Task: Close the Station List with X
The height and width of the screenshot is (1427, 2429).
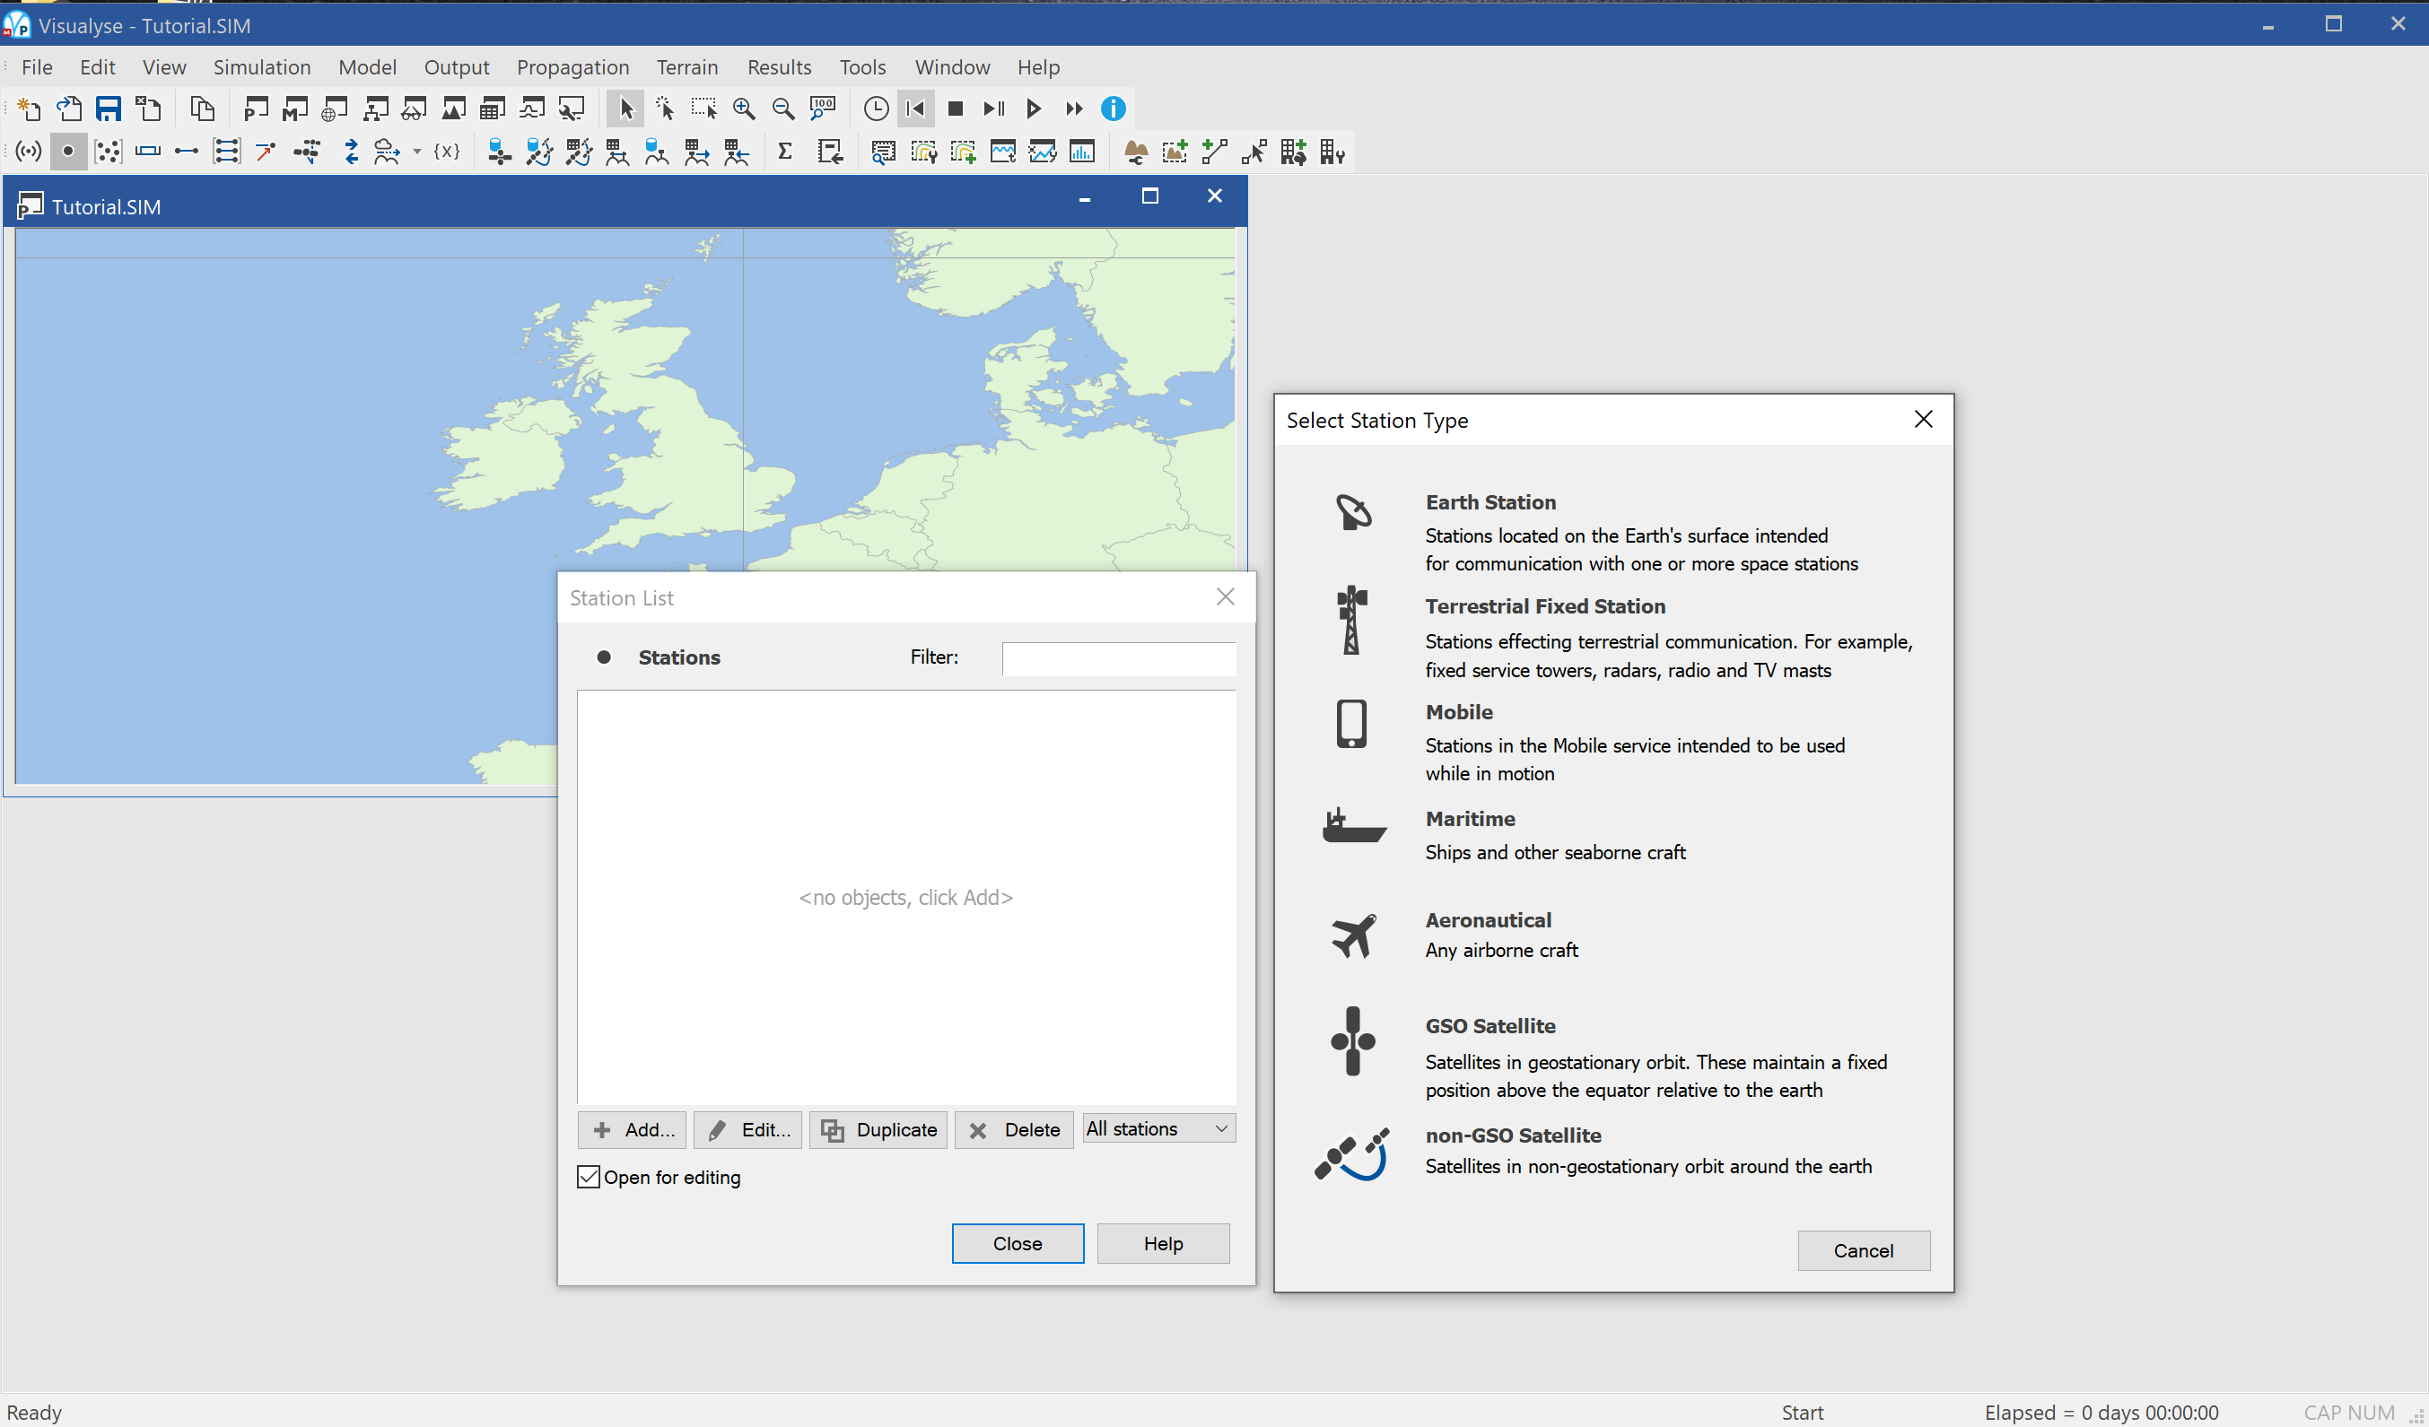Action: point(1225,596)
